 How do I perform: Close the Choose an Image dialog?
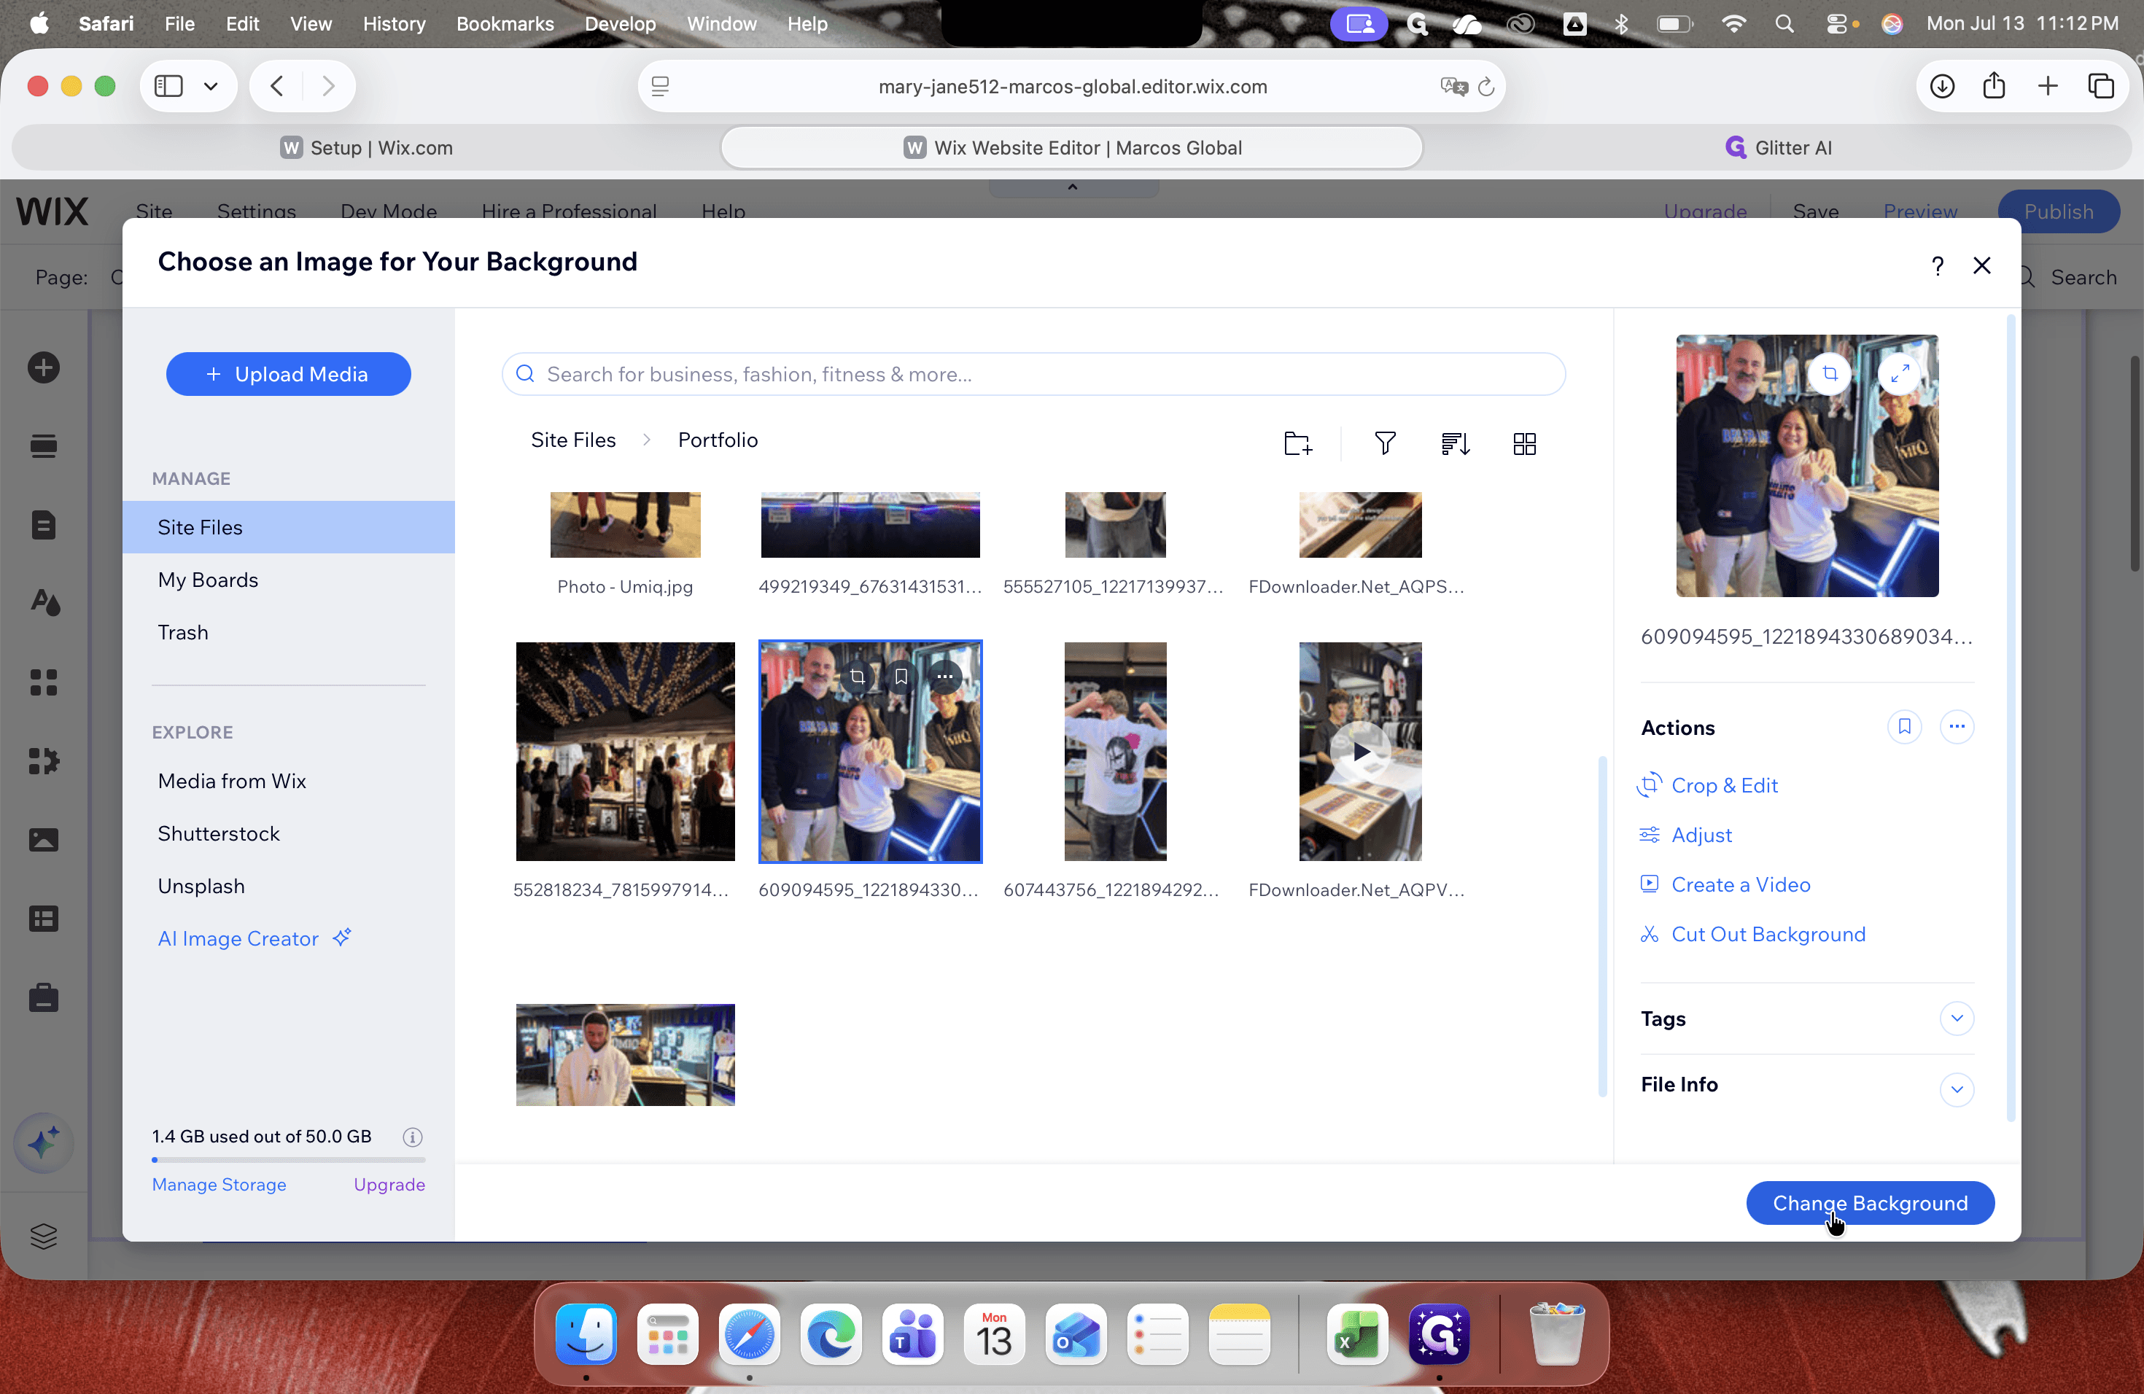tap(1982, 265)
